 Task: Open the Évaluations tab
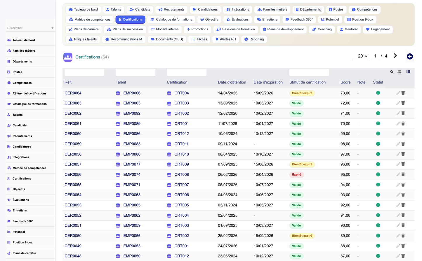[x=238, y=20]
